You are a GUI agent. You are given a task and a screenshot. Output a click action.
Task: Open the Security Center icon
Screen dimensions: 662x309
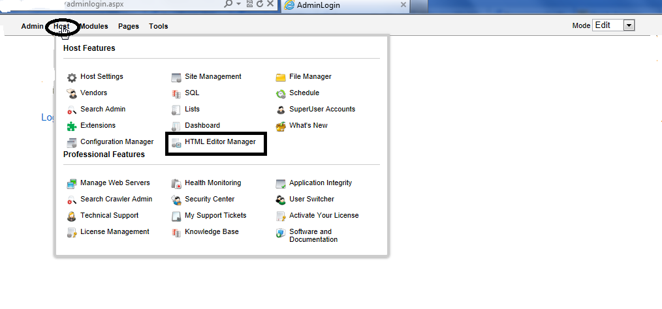pos(176,200)
